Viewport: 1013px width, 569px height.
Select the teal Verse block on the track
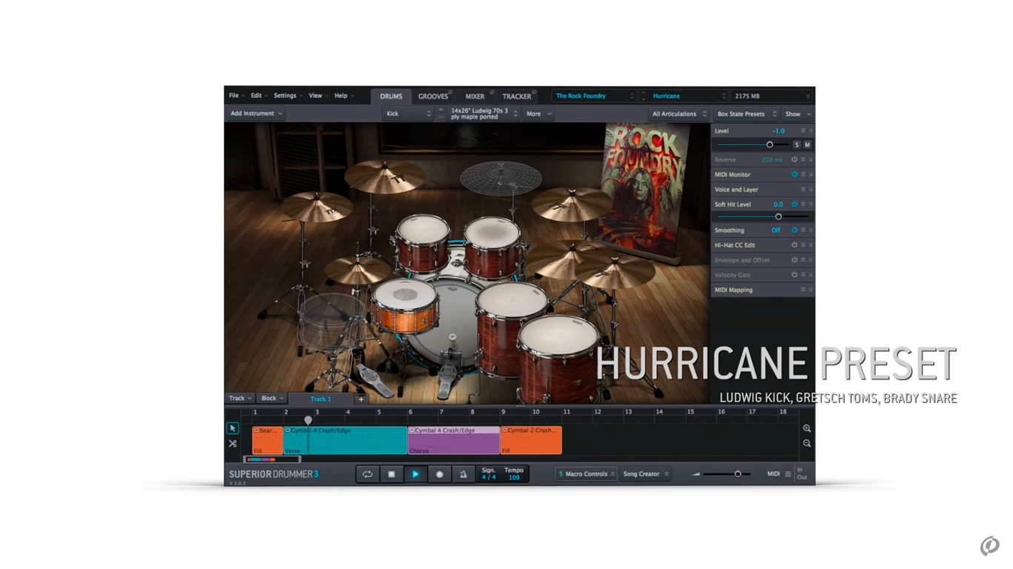click(345, 440)
